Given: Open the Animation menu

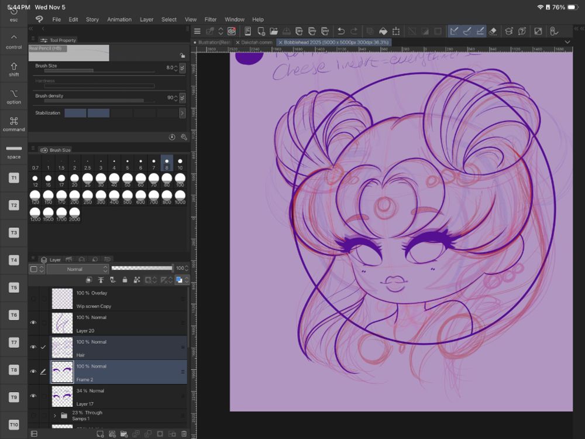Looking at the screenshot, I should pos(119,19).
